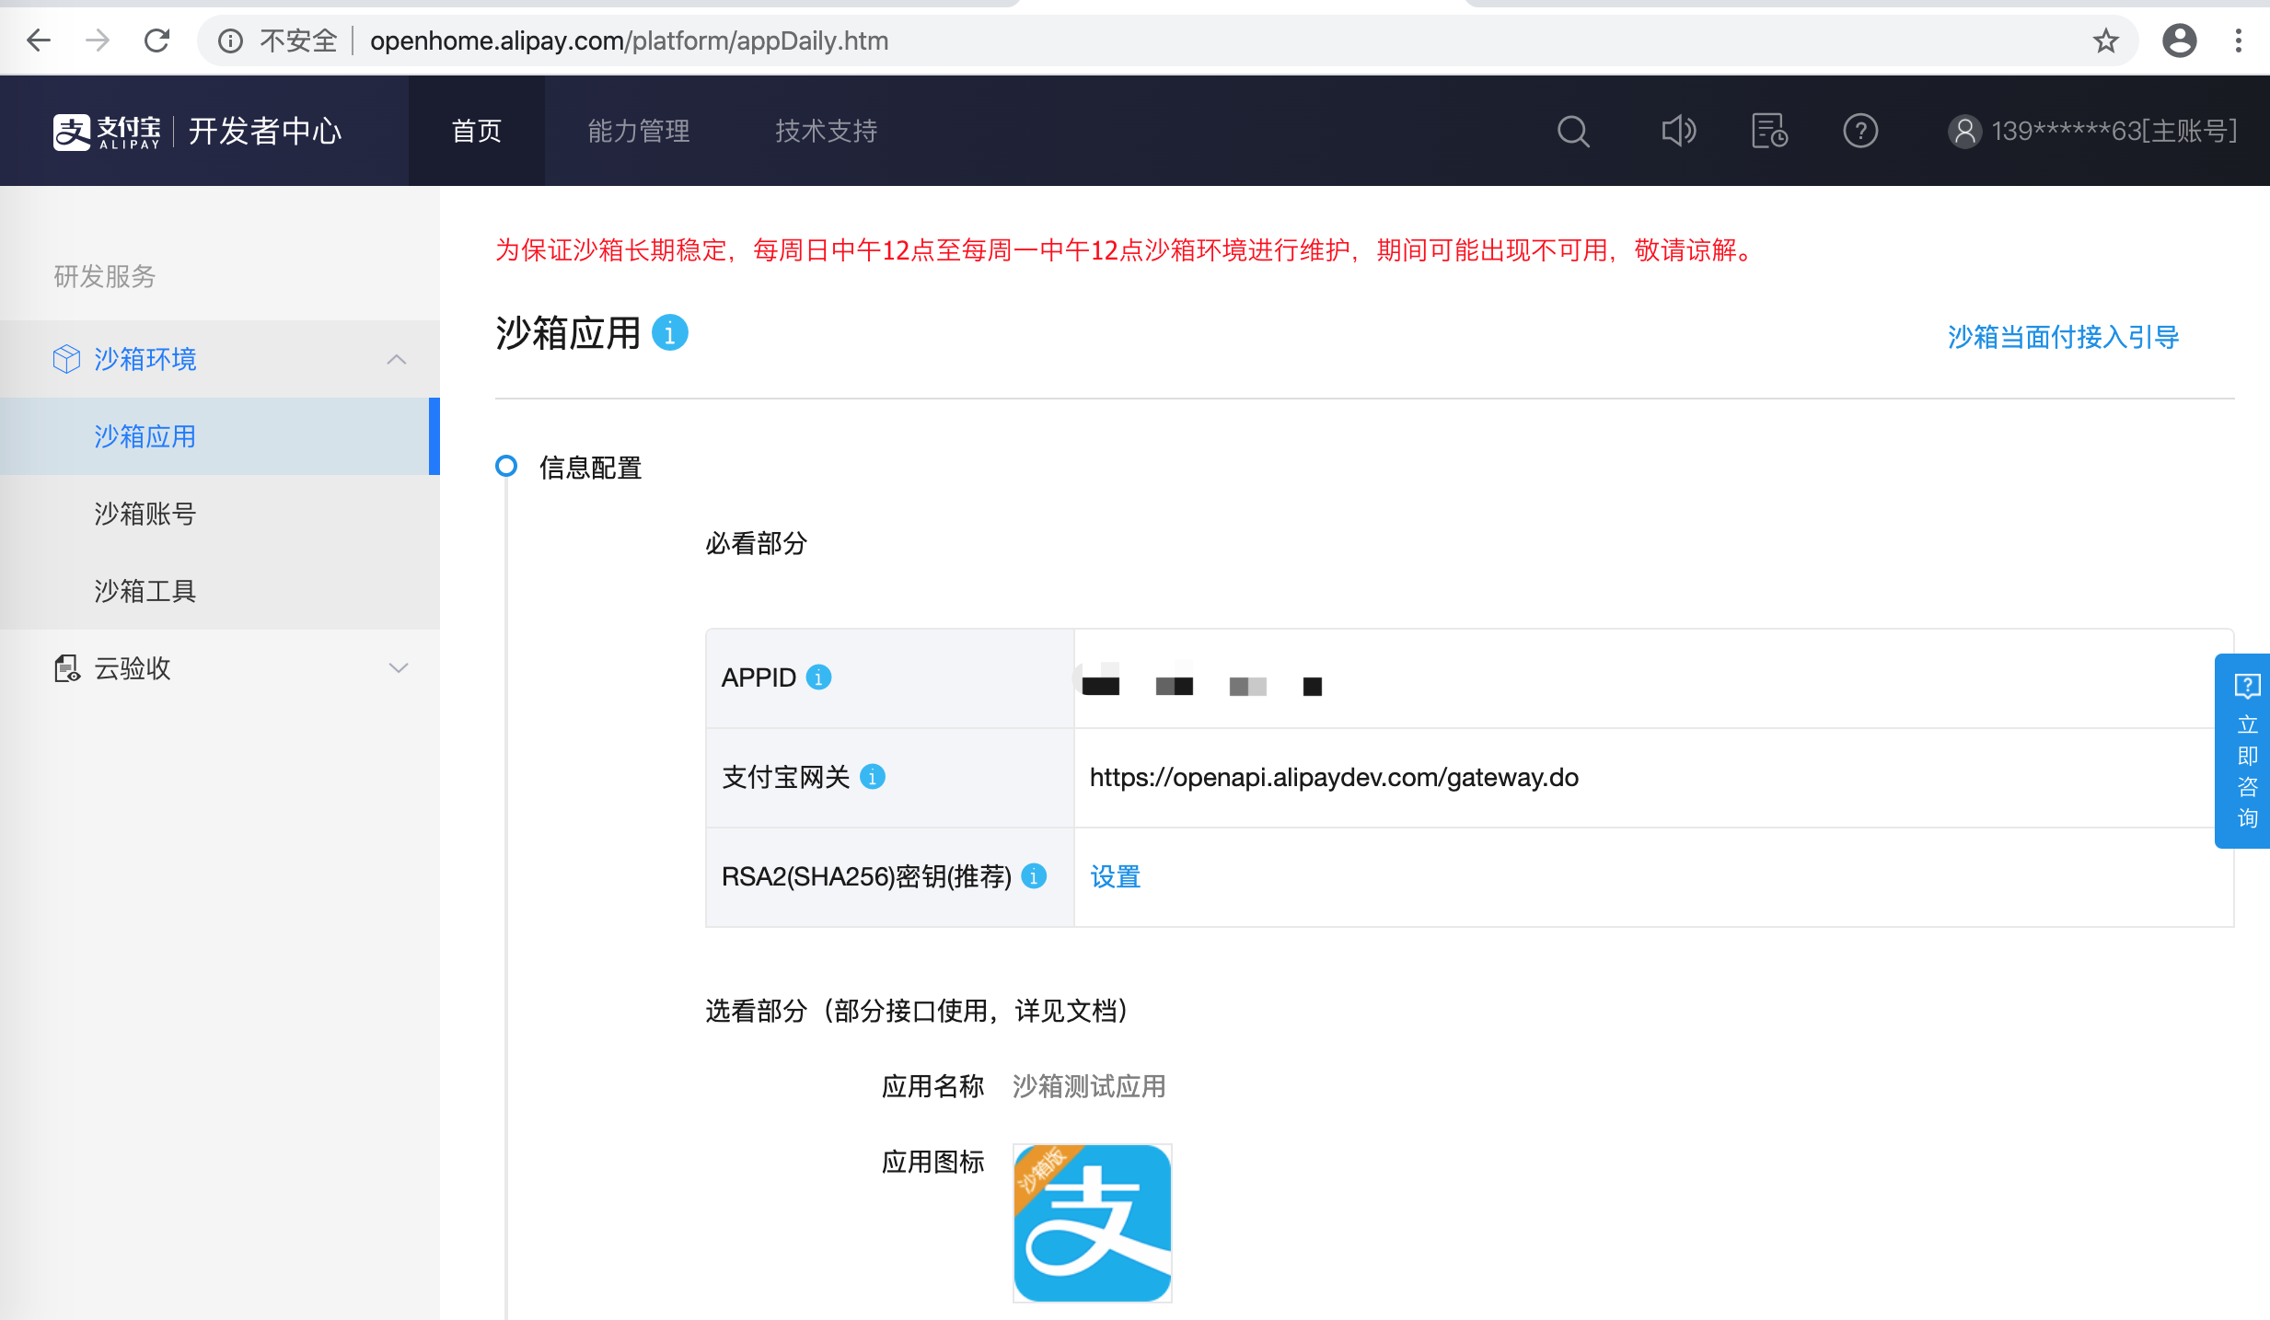The width and height of the screenshot is (2270, 1320).
Task: Click the 应用图标 label
Action: 933,1162
